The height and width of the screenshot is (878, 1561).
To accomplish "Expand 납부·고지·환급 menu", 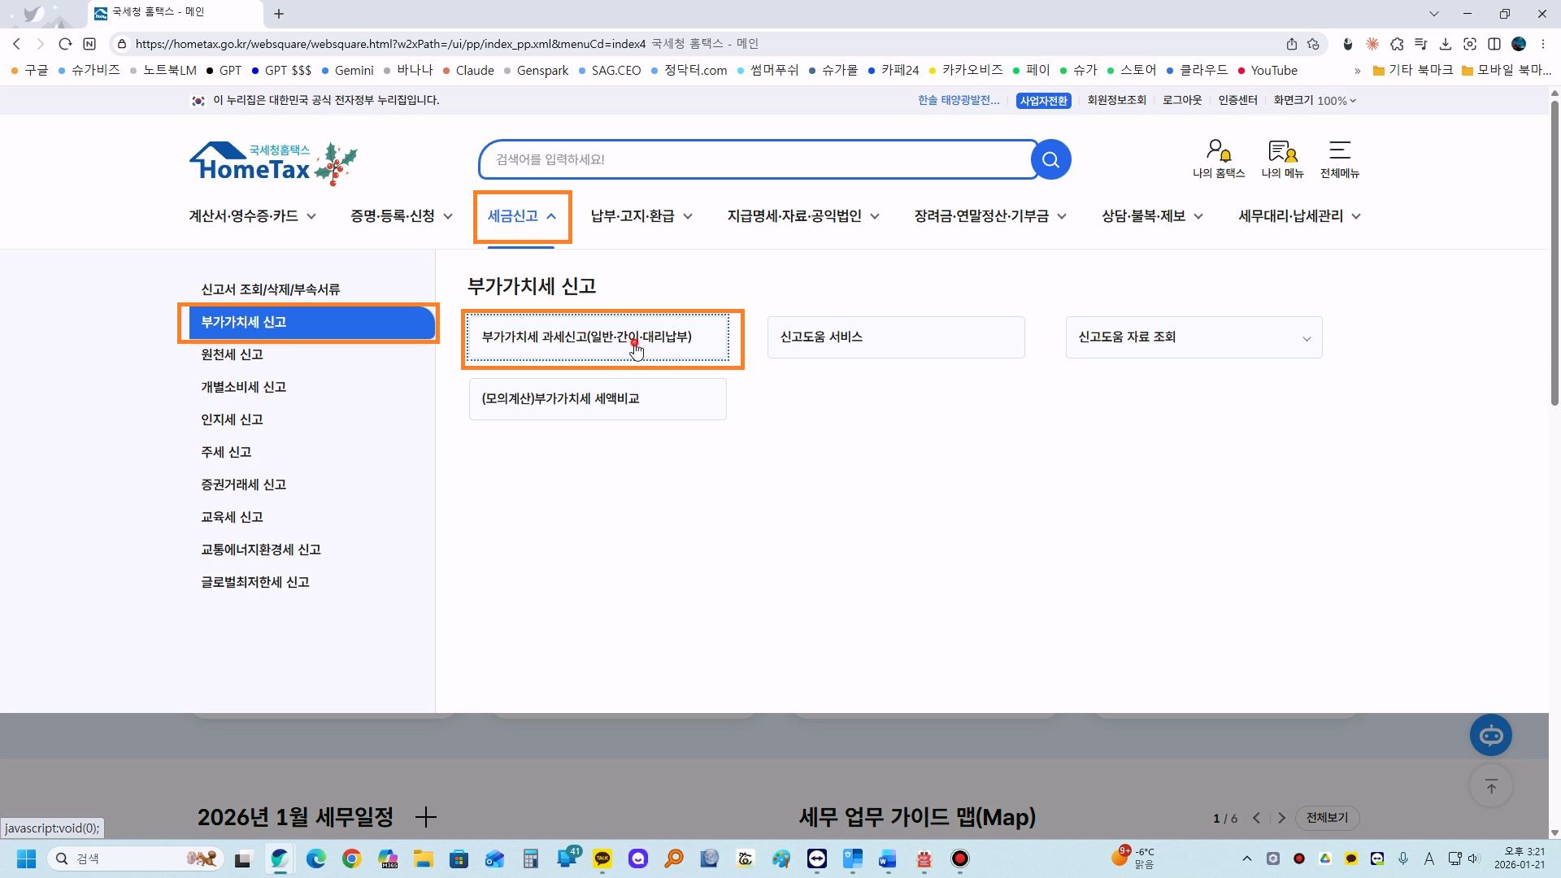I will point(641,216).
